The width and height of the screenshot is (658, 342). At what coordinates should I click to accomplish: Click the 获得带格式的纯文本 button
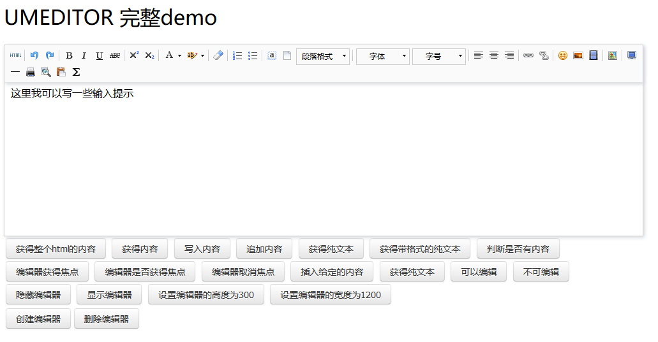click(420, 248)
